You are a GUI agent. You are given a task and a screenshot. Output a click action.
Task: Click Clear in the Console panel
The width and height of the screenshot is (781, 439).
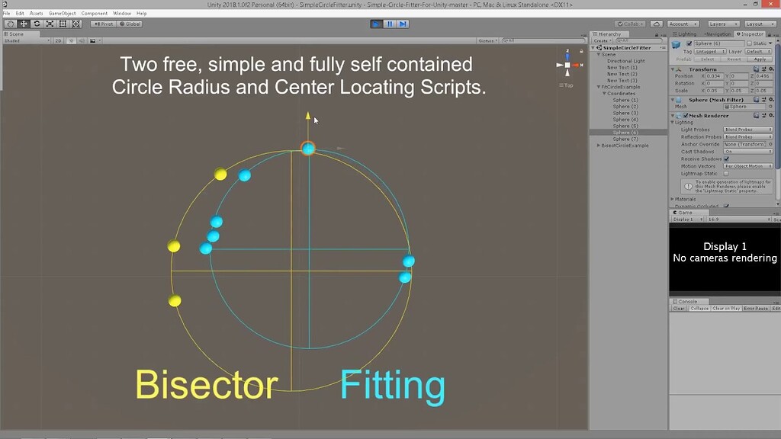tap(679, 308)
